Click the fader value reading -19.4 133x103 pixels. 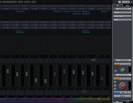pos(37,89)
